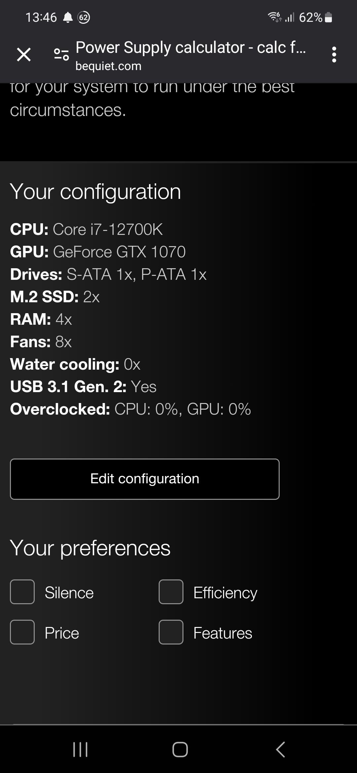Open recent apps navigation button
This screenshot has height=773, width=357.
point(80,749)
